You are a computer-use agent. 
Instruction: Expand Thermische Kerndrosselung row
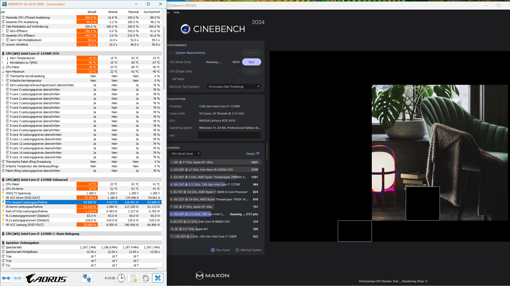click(x=2, y=76)
